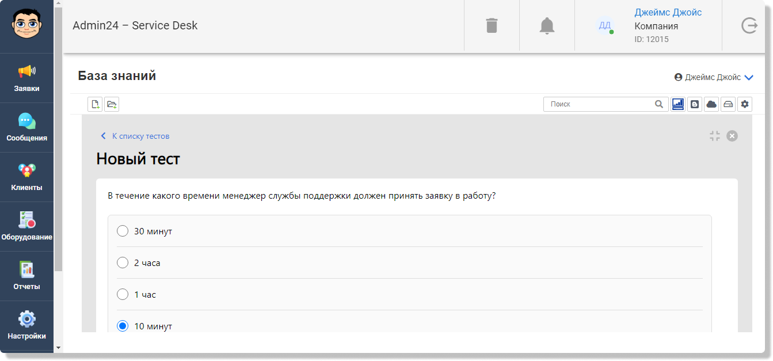Click the search magnifier icon

point(659,104)
